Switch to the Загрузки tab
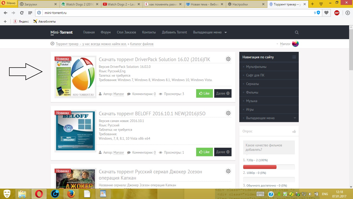The height and width of the screenshot is (199, 353). point(39,4)
